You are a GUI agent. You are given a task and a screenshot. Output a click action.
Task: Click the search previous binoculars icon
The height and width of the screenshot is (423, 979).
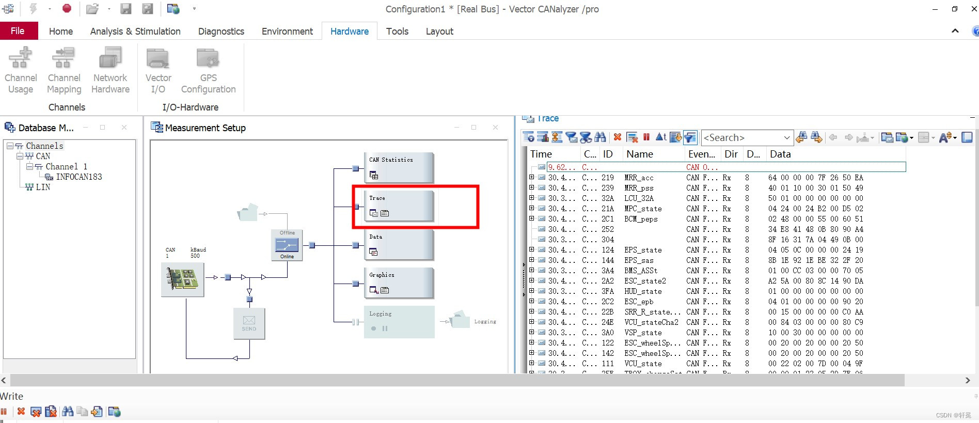tap(801, 137)
